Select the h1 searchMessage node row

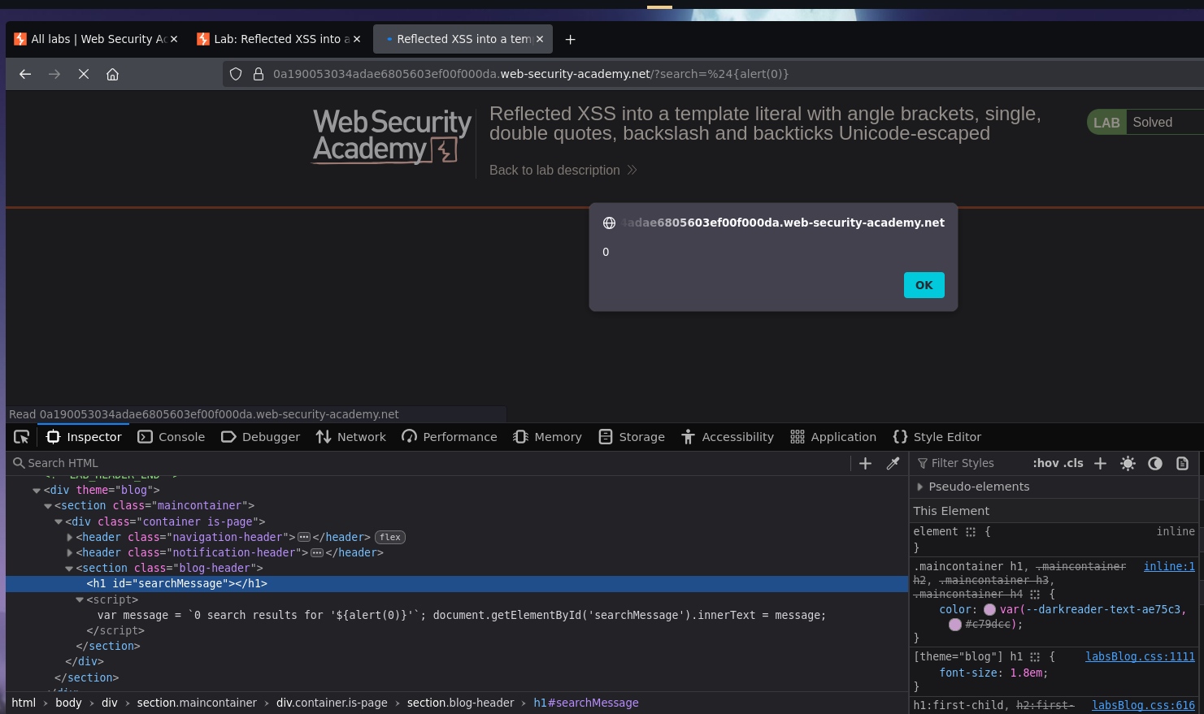(x=456, y=584)
